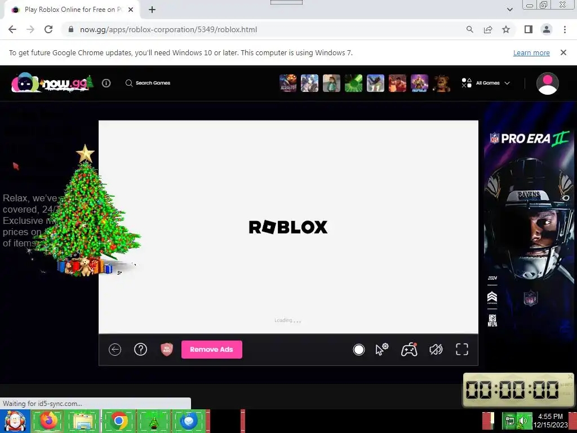
Task: Open the Windows Start Santa button
Action: tap(15, 421)
